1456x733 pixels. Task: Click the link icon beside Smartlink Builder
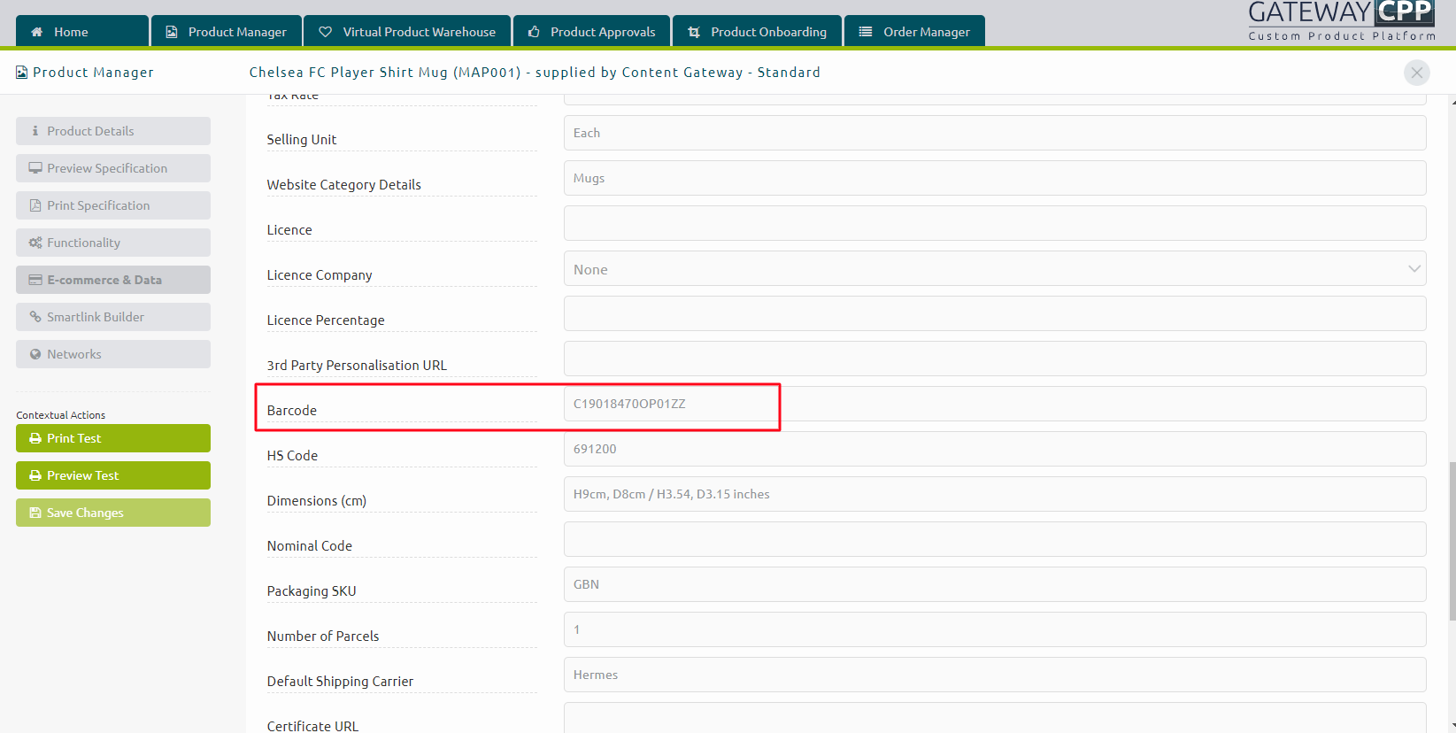pyautogui.click(x=35, y=317)
